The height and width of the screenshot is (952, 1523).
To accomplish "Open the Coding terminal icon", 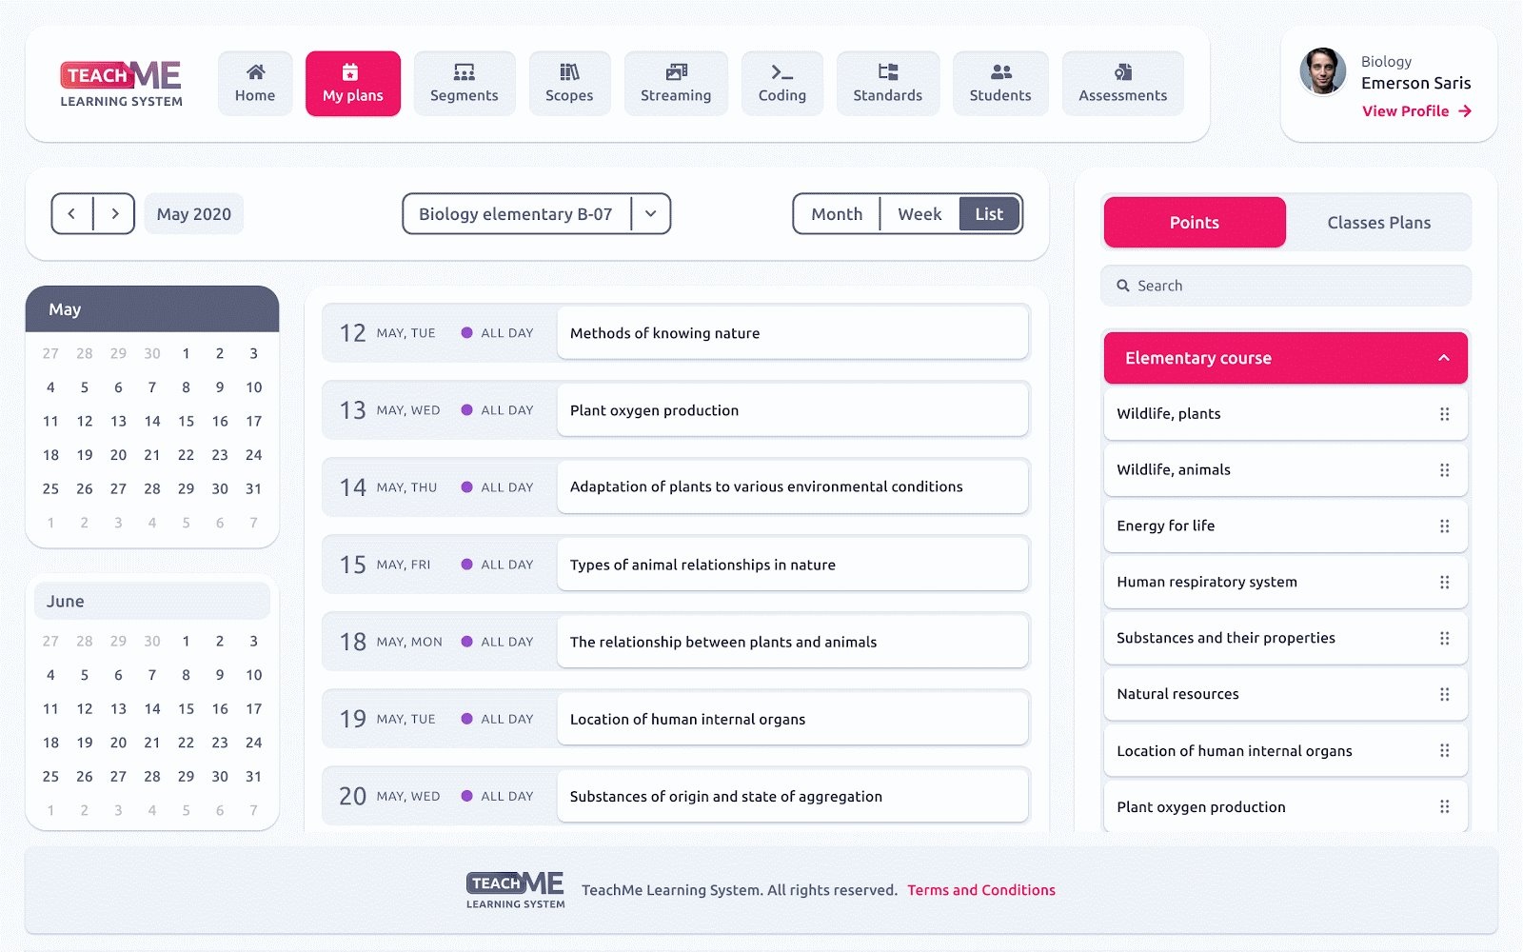I will [781, 73].
